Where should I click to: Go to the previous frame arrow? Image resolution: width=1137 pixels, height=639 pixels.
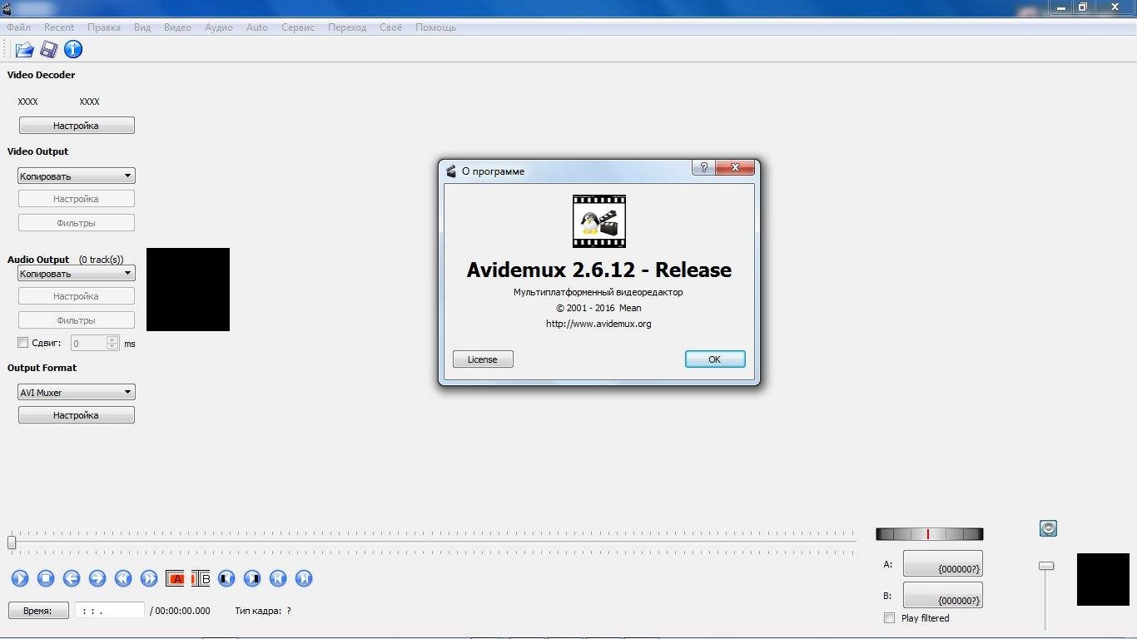72,578
